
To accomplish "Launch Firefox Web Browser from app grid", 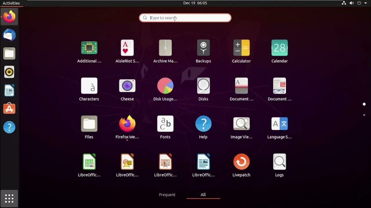I will click(127, 124).
